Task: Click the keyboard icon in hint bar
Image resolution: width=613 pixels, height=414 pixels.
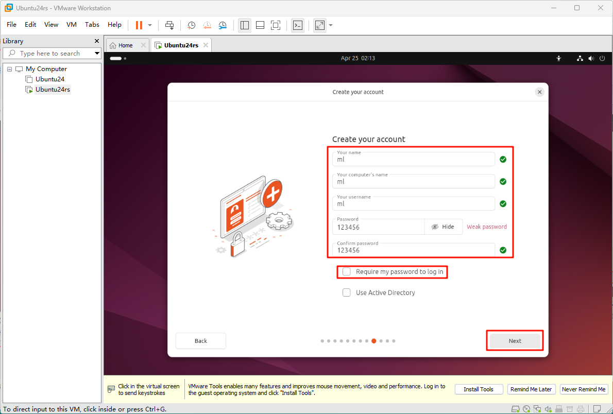Action: [x=111, y=389]
